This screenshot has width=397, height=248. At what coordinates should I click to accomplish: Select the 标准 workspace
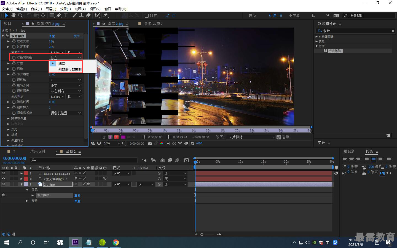point(272,15)
